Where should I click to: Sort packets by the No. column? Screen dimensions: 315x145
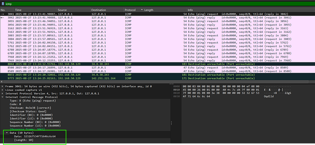(x=7, y=10)
